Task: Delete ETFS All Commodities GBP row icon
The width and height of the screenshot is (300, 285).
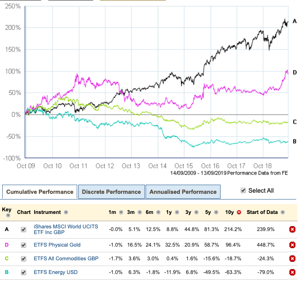Action: [x=292, y=259]
